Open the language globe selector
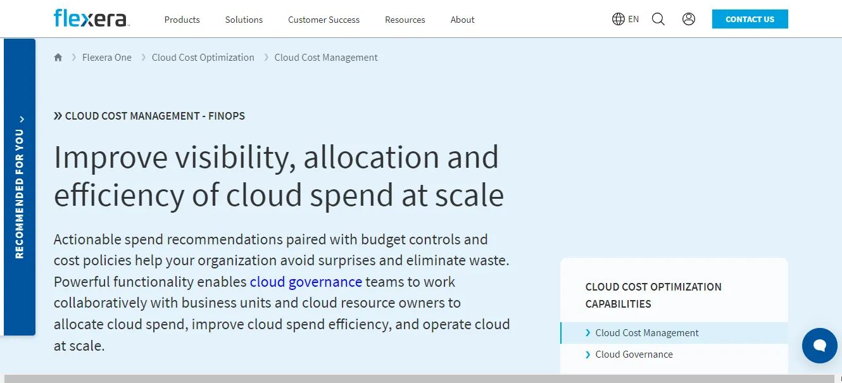This screenshot has width=842, height=383. pyautogui.click(x=619, y=19)
